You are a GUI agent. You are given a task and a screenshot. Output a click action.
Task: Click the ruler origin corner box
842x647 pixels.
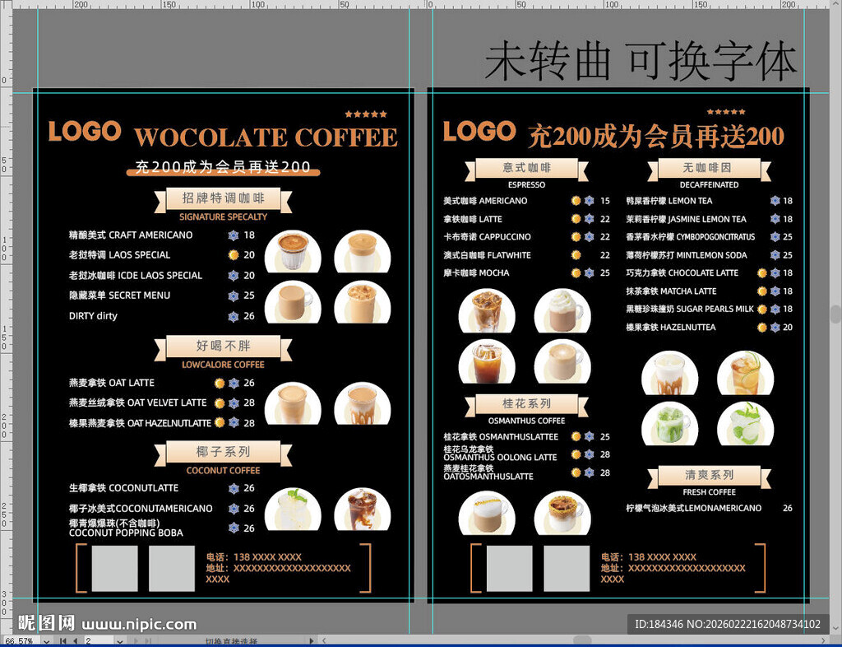pos(6,4)
